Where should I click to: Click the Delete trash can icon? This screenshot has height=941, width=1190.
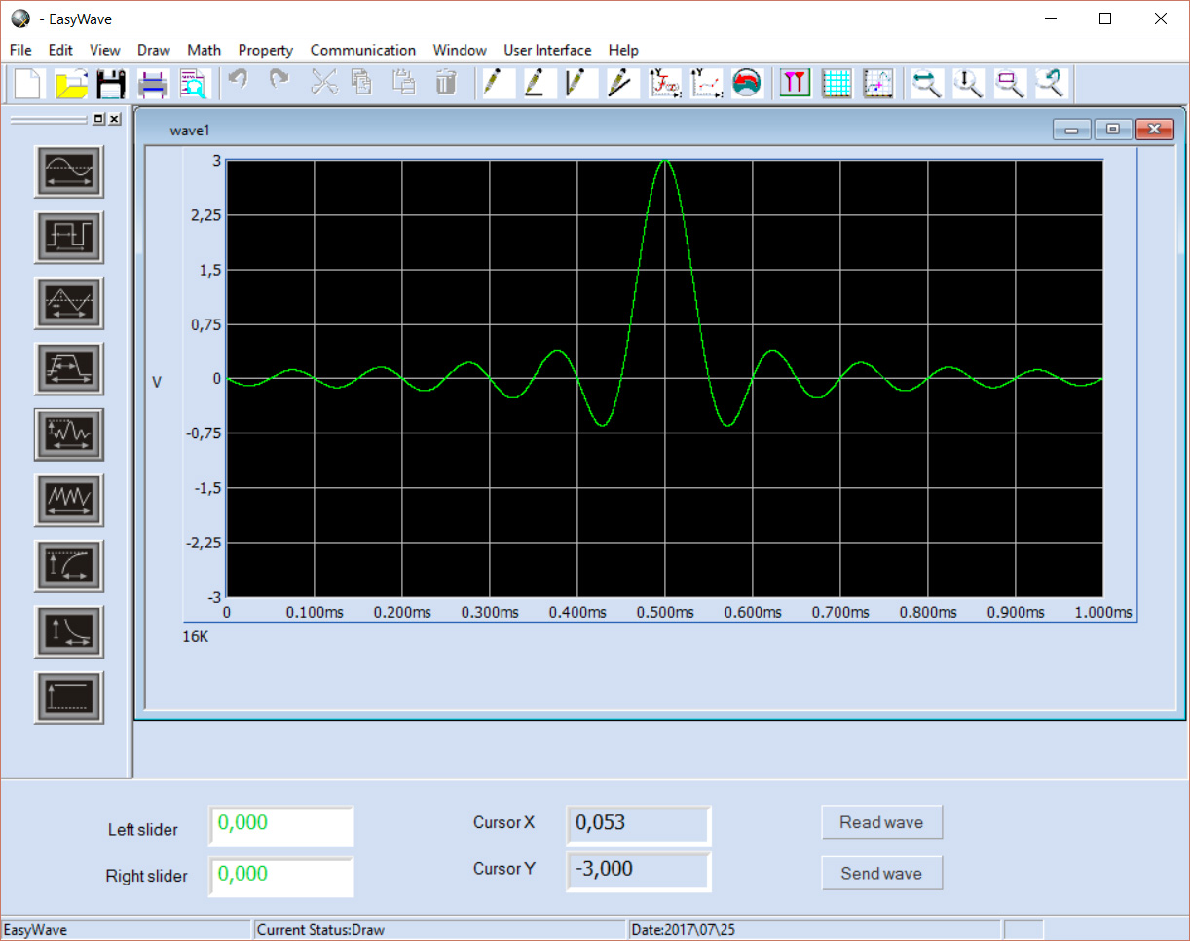446,83
